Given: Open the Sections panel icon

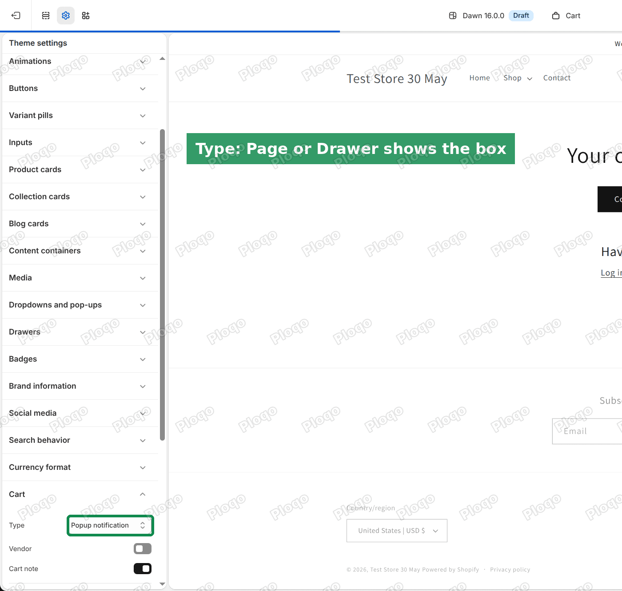Looking at the screenshot, I should pos(46,16).
